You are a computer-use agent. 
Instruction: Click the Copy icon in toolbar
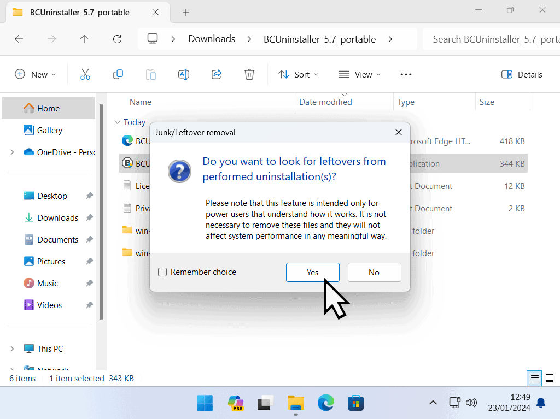click(118, 74)
